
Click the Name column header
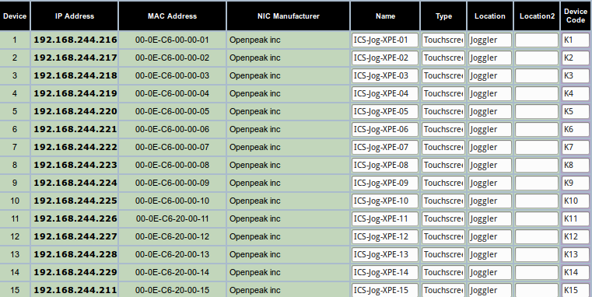point(385,16)
